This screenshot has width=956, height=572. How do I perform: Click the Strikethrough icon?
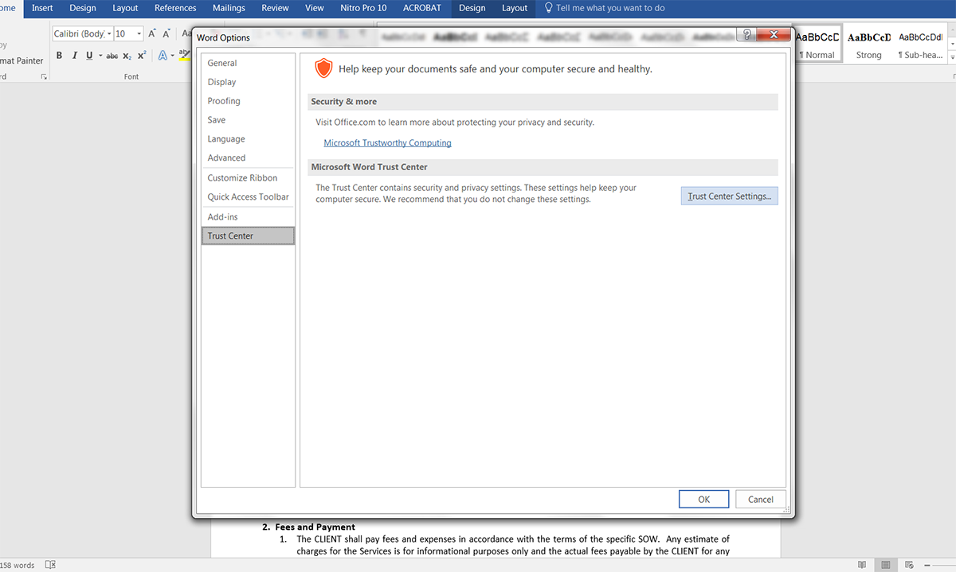tap(112, 56)
